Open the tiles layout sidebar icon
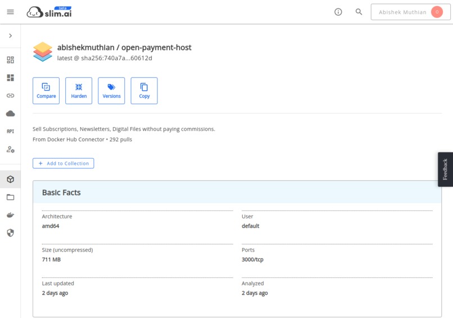Viewport: 453px width, 318px height. click(11, 78)
